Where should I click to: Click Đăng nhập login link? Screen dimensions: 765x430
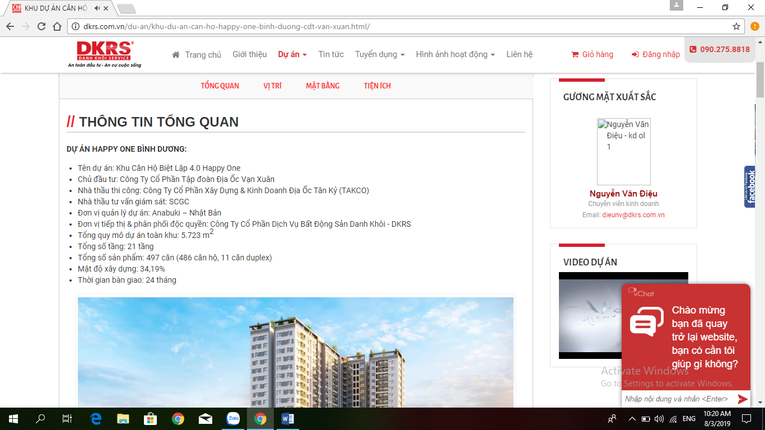click(x=656, y=54)
